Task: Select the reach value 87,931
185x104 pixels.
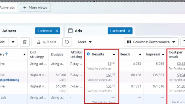Action: tap(136, 86)
